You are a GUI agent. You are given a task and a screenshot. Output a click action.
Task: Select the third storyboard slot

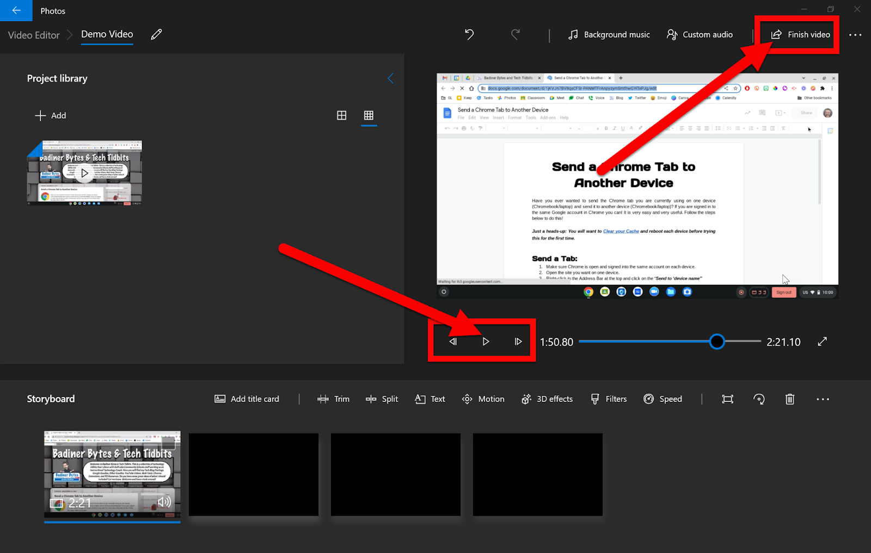pyautogui.click(x=396, y=475)
